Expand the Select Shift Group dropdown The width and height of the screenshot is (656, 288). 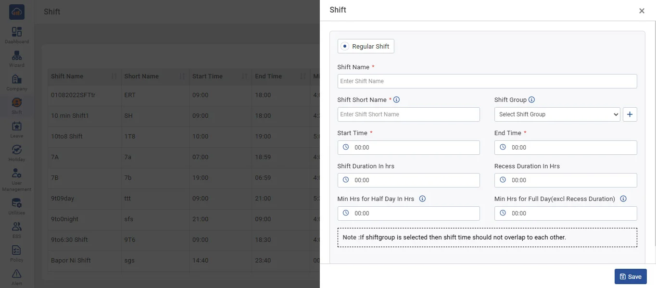557,114
